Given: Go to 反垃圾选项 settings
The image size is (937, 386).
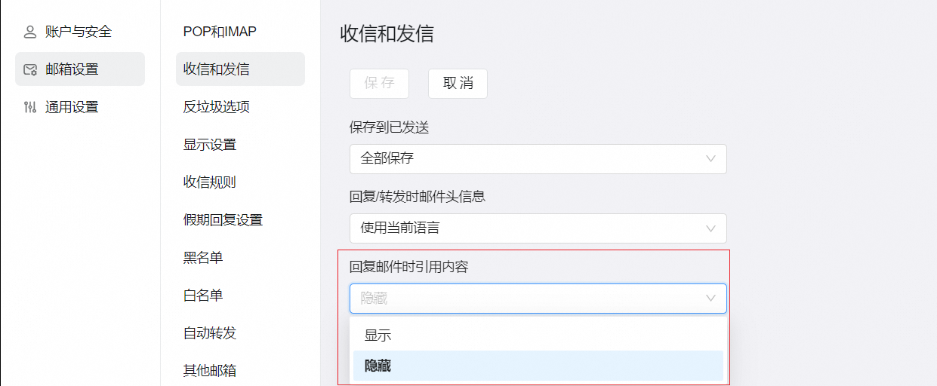Looking at the screenshot, I should click(x=217, y=107).
